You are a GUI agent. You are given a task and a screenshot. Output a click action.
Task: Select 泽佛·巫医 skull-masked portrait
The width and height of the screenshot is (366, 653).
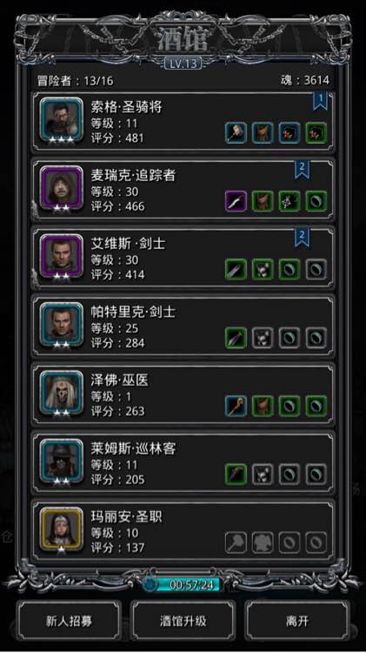[62, 394]
